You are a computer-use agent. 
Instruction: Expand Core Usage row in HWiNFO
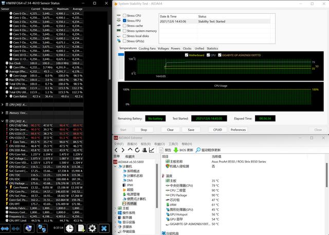[x=6, y=75]
